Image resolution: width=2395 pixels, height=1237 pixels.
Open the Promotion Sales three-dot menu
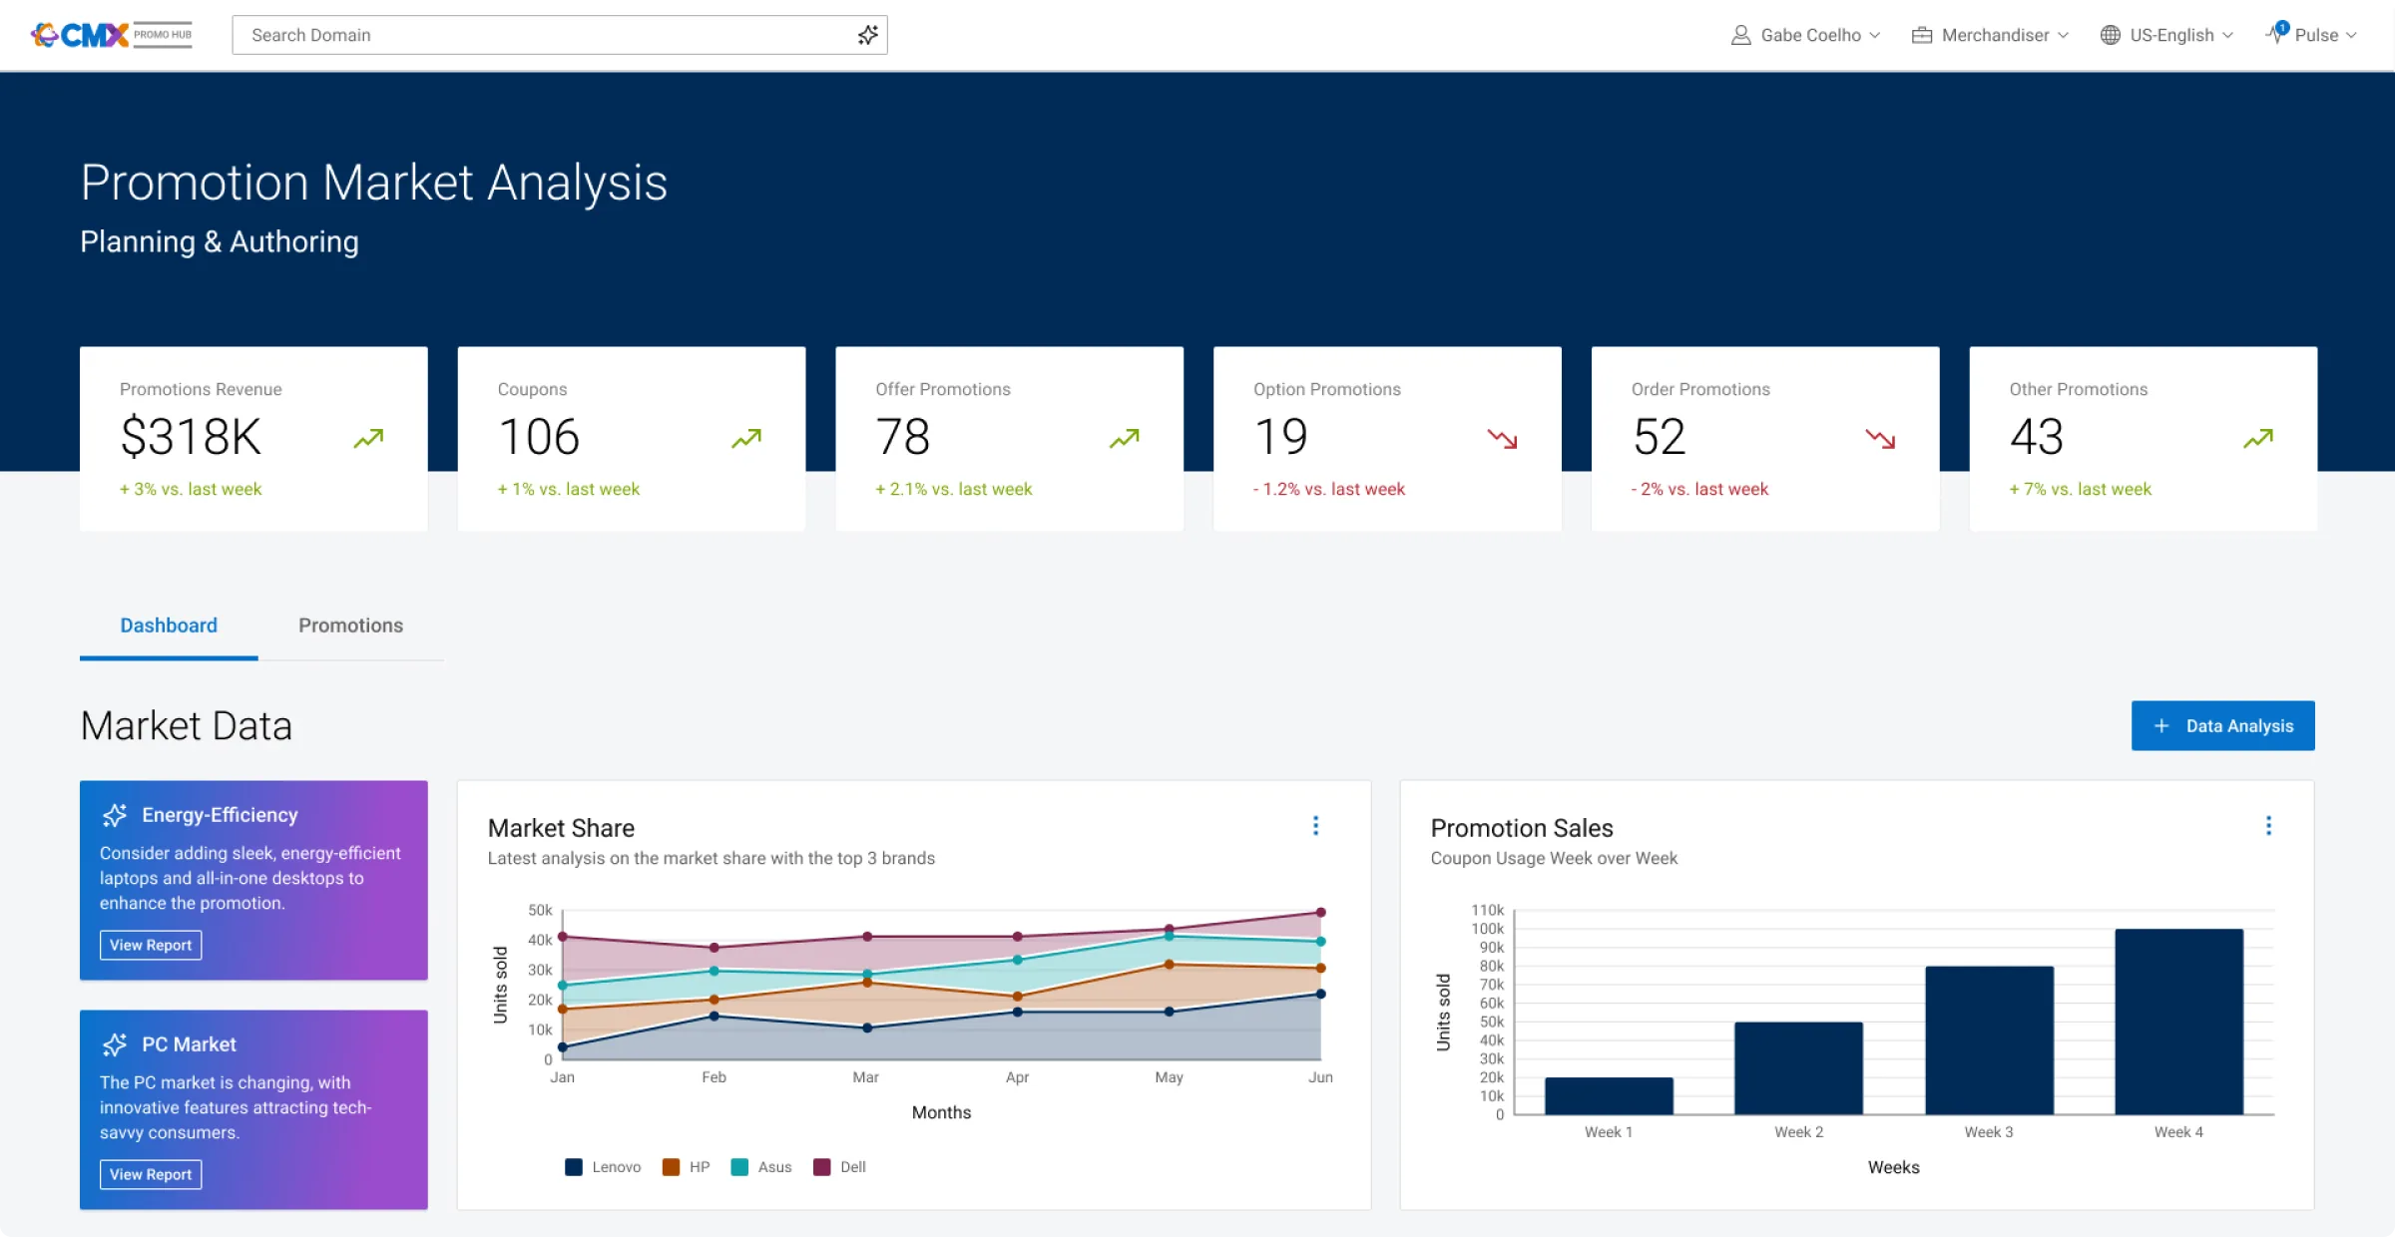[2268, 826]
